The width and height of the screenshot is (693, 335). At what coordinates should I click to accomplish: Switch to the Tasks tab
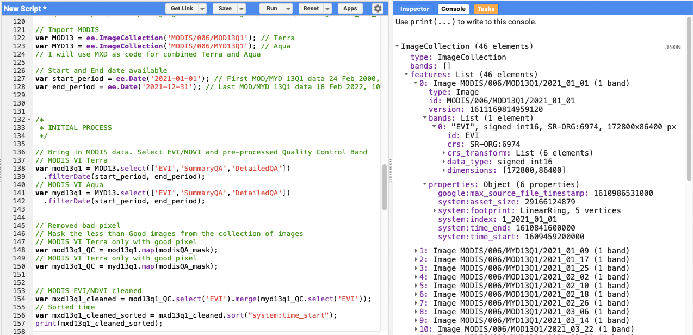pyautogui.click(x=486, y=9)
